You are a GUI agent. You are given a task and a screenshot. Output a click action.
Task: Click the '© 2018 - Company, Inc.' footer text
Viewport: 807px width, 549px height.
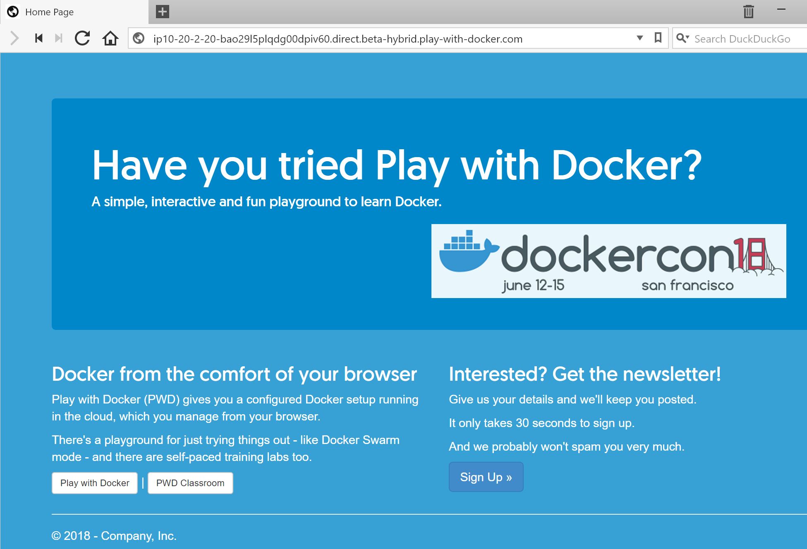tap(114, 536)
